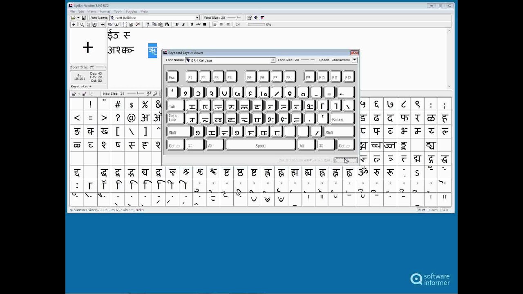Click the binoculars find icon

[167, 24]
